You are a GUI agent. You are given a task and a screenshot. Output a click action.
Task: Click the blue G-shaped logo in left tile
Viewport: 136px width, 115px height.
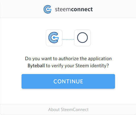tap(54, 38)
